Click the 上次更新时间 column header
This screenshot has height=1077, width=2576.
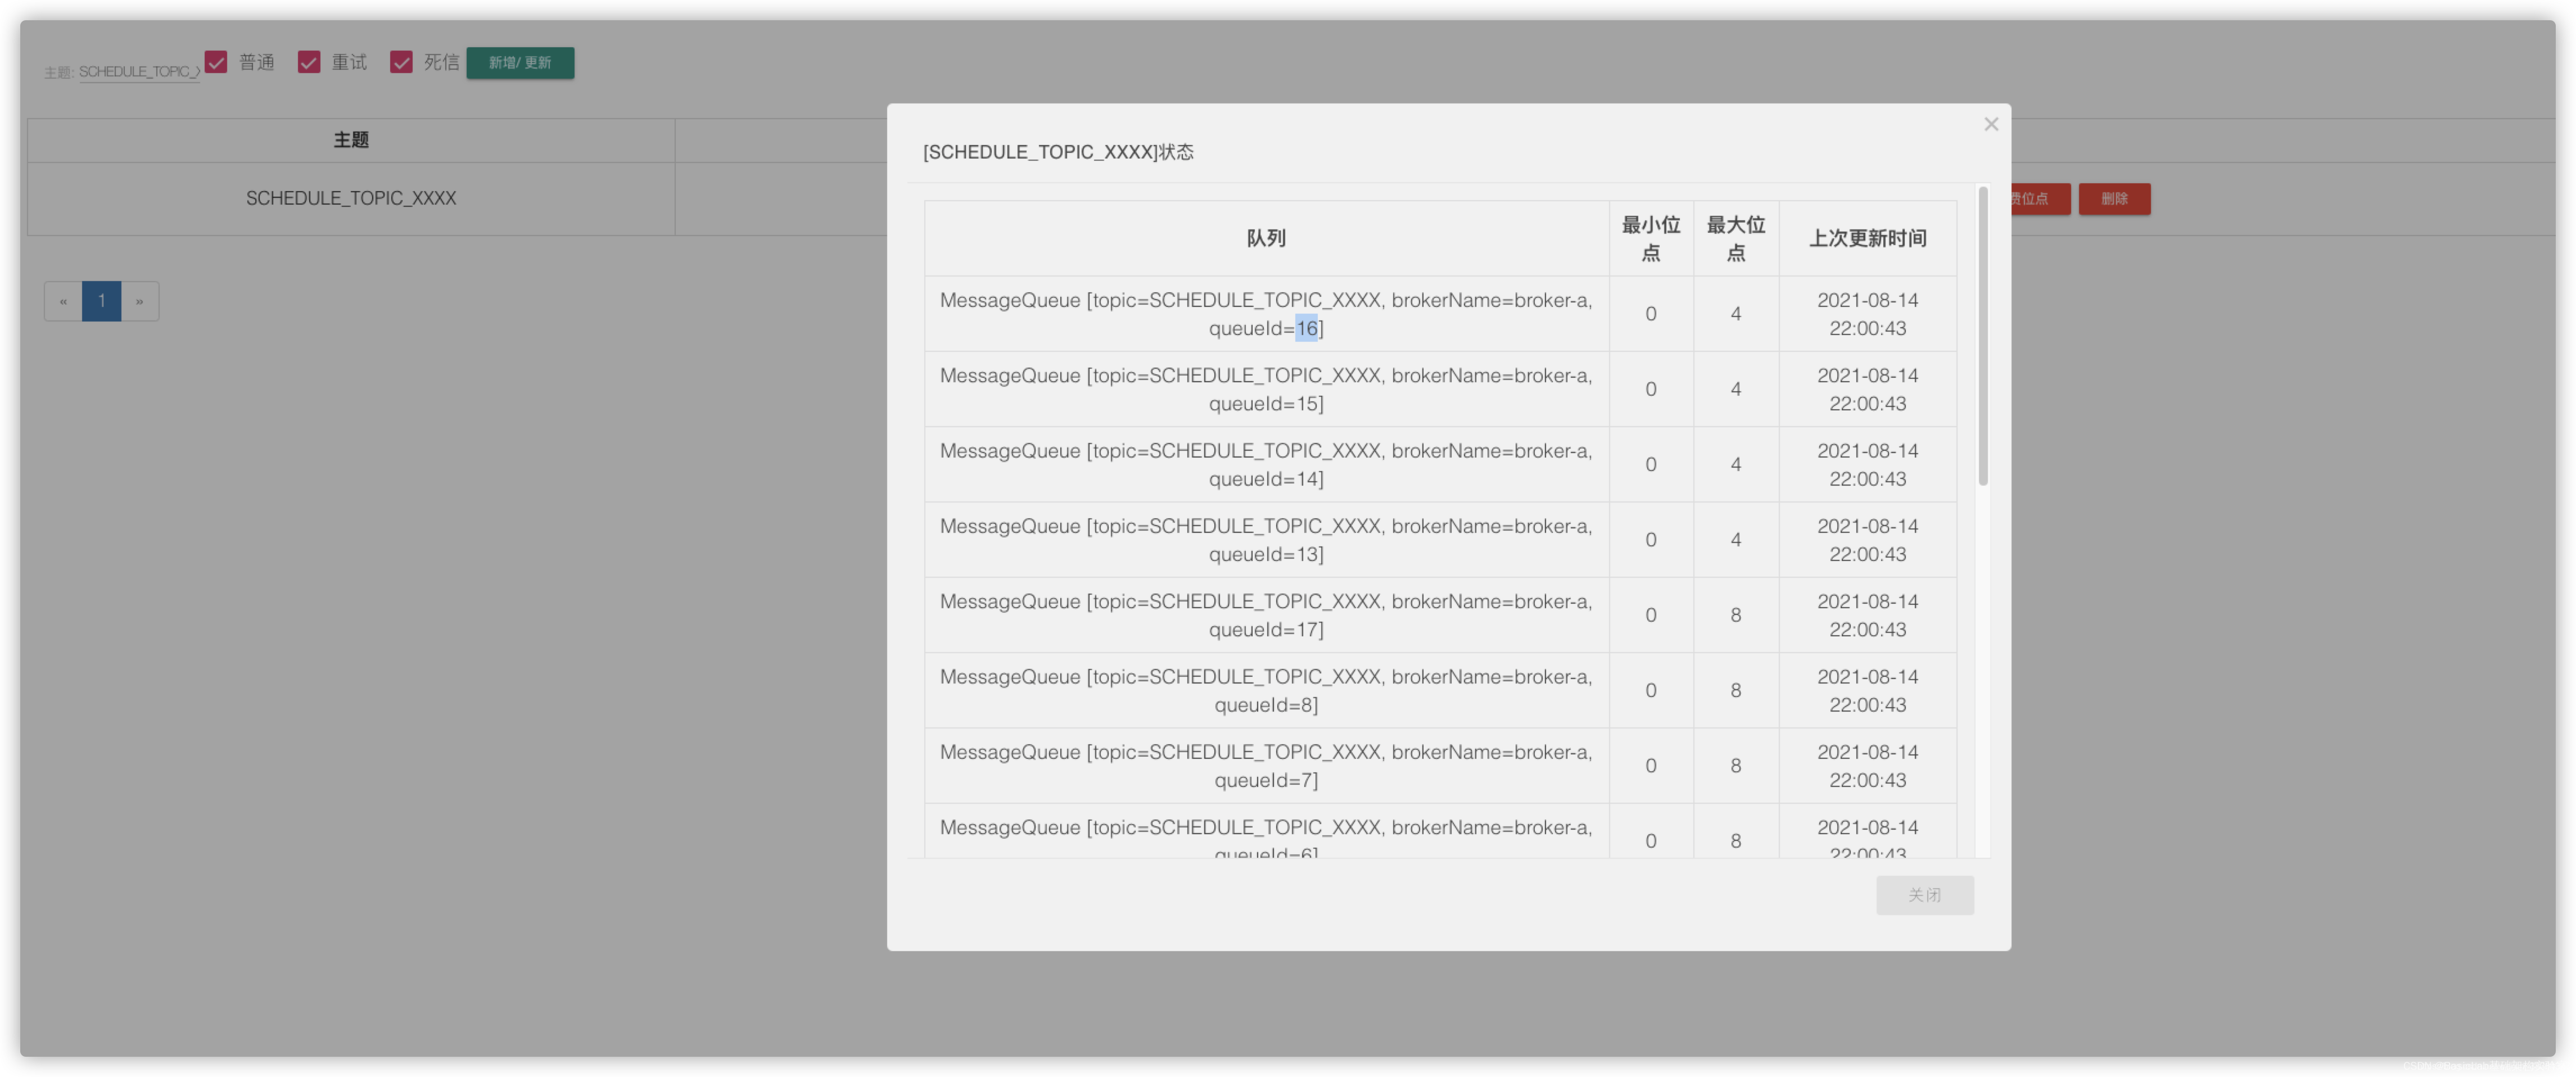(1867, 238)
